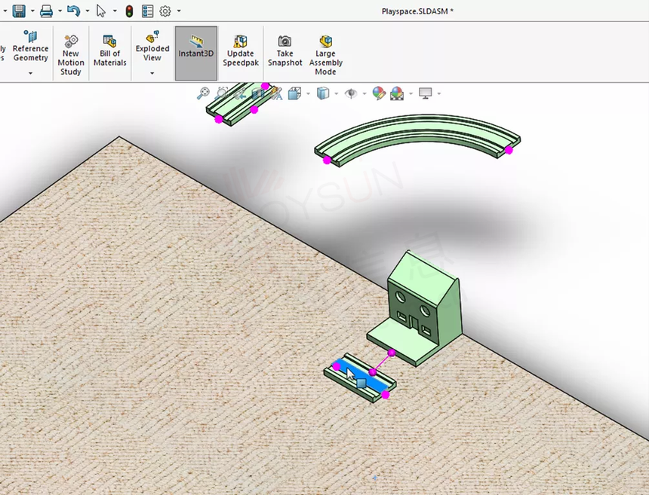This screenshot has width=649, height=495.
Task: Open View Settings monitor icon
Action: click(x=426, y=93)
